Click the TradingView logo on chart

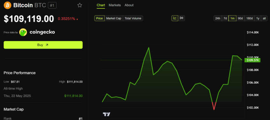click(106, 114)
